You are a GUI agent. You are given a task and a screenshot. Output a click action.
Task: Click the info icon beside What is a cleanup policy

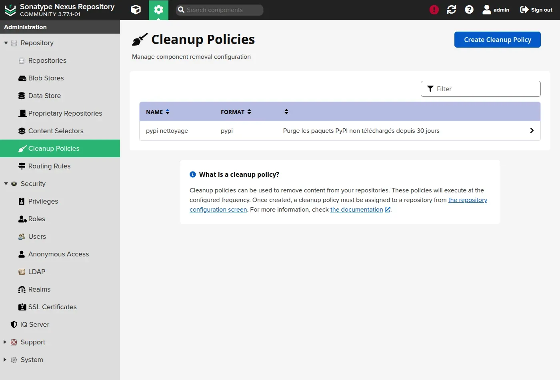click(x=193, y=174)
